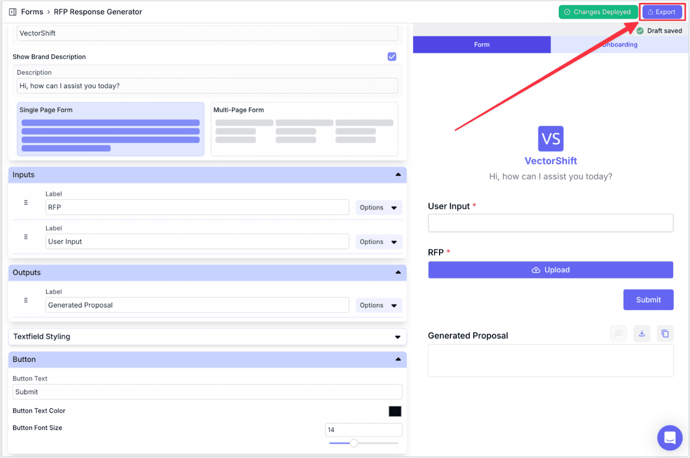Open Options dropdown for RFP input
Viewport: 690px width, 458px height.
coord(379,208)
